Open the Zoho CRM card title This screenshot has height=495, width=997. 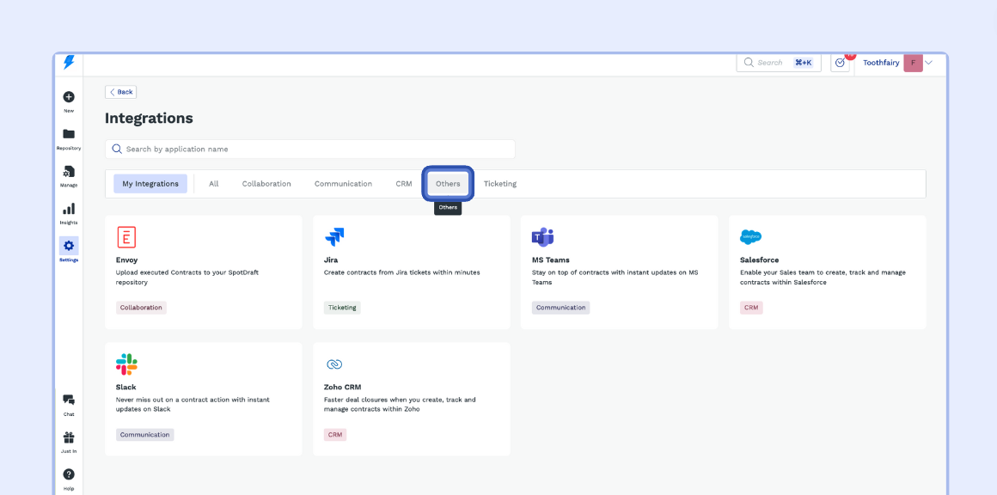point(343,387)
